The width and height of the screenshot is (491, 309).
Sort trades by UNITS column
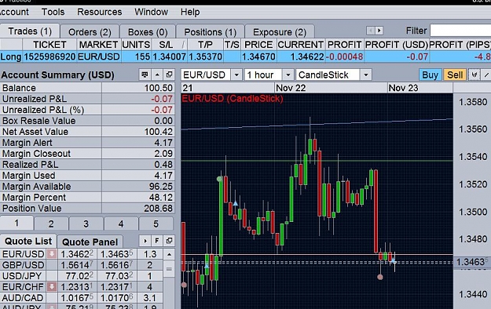click(136, 45)
